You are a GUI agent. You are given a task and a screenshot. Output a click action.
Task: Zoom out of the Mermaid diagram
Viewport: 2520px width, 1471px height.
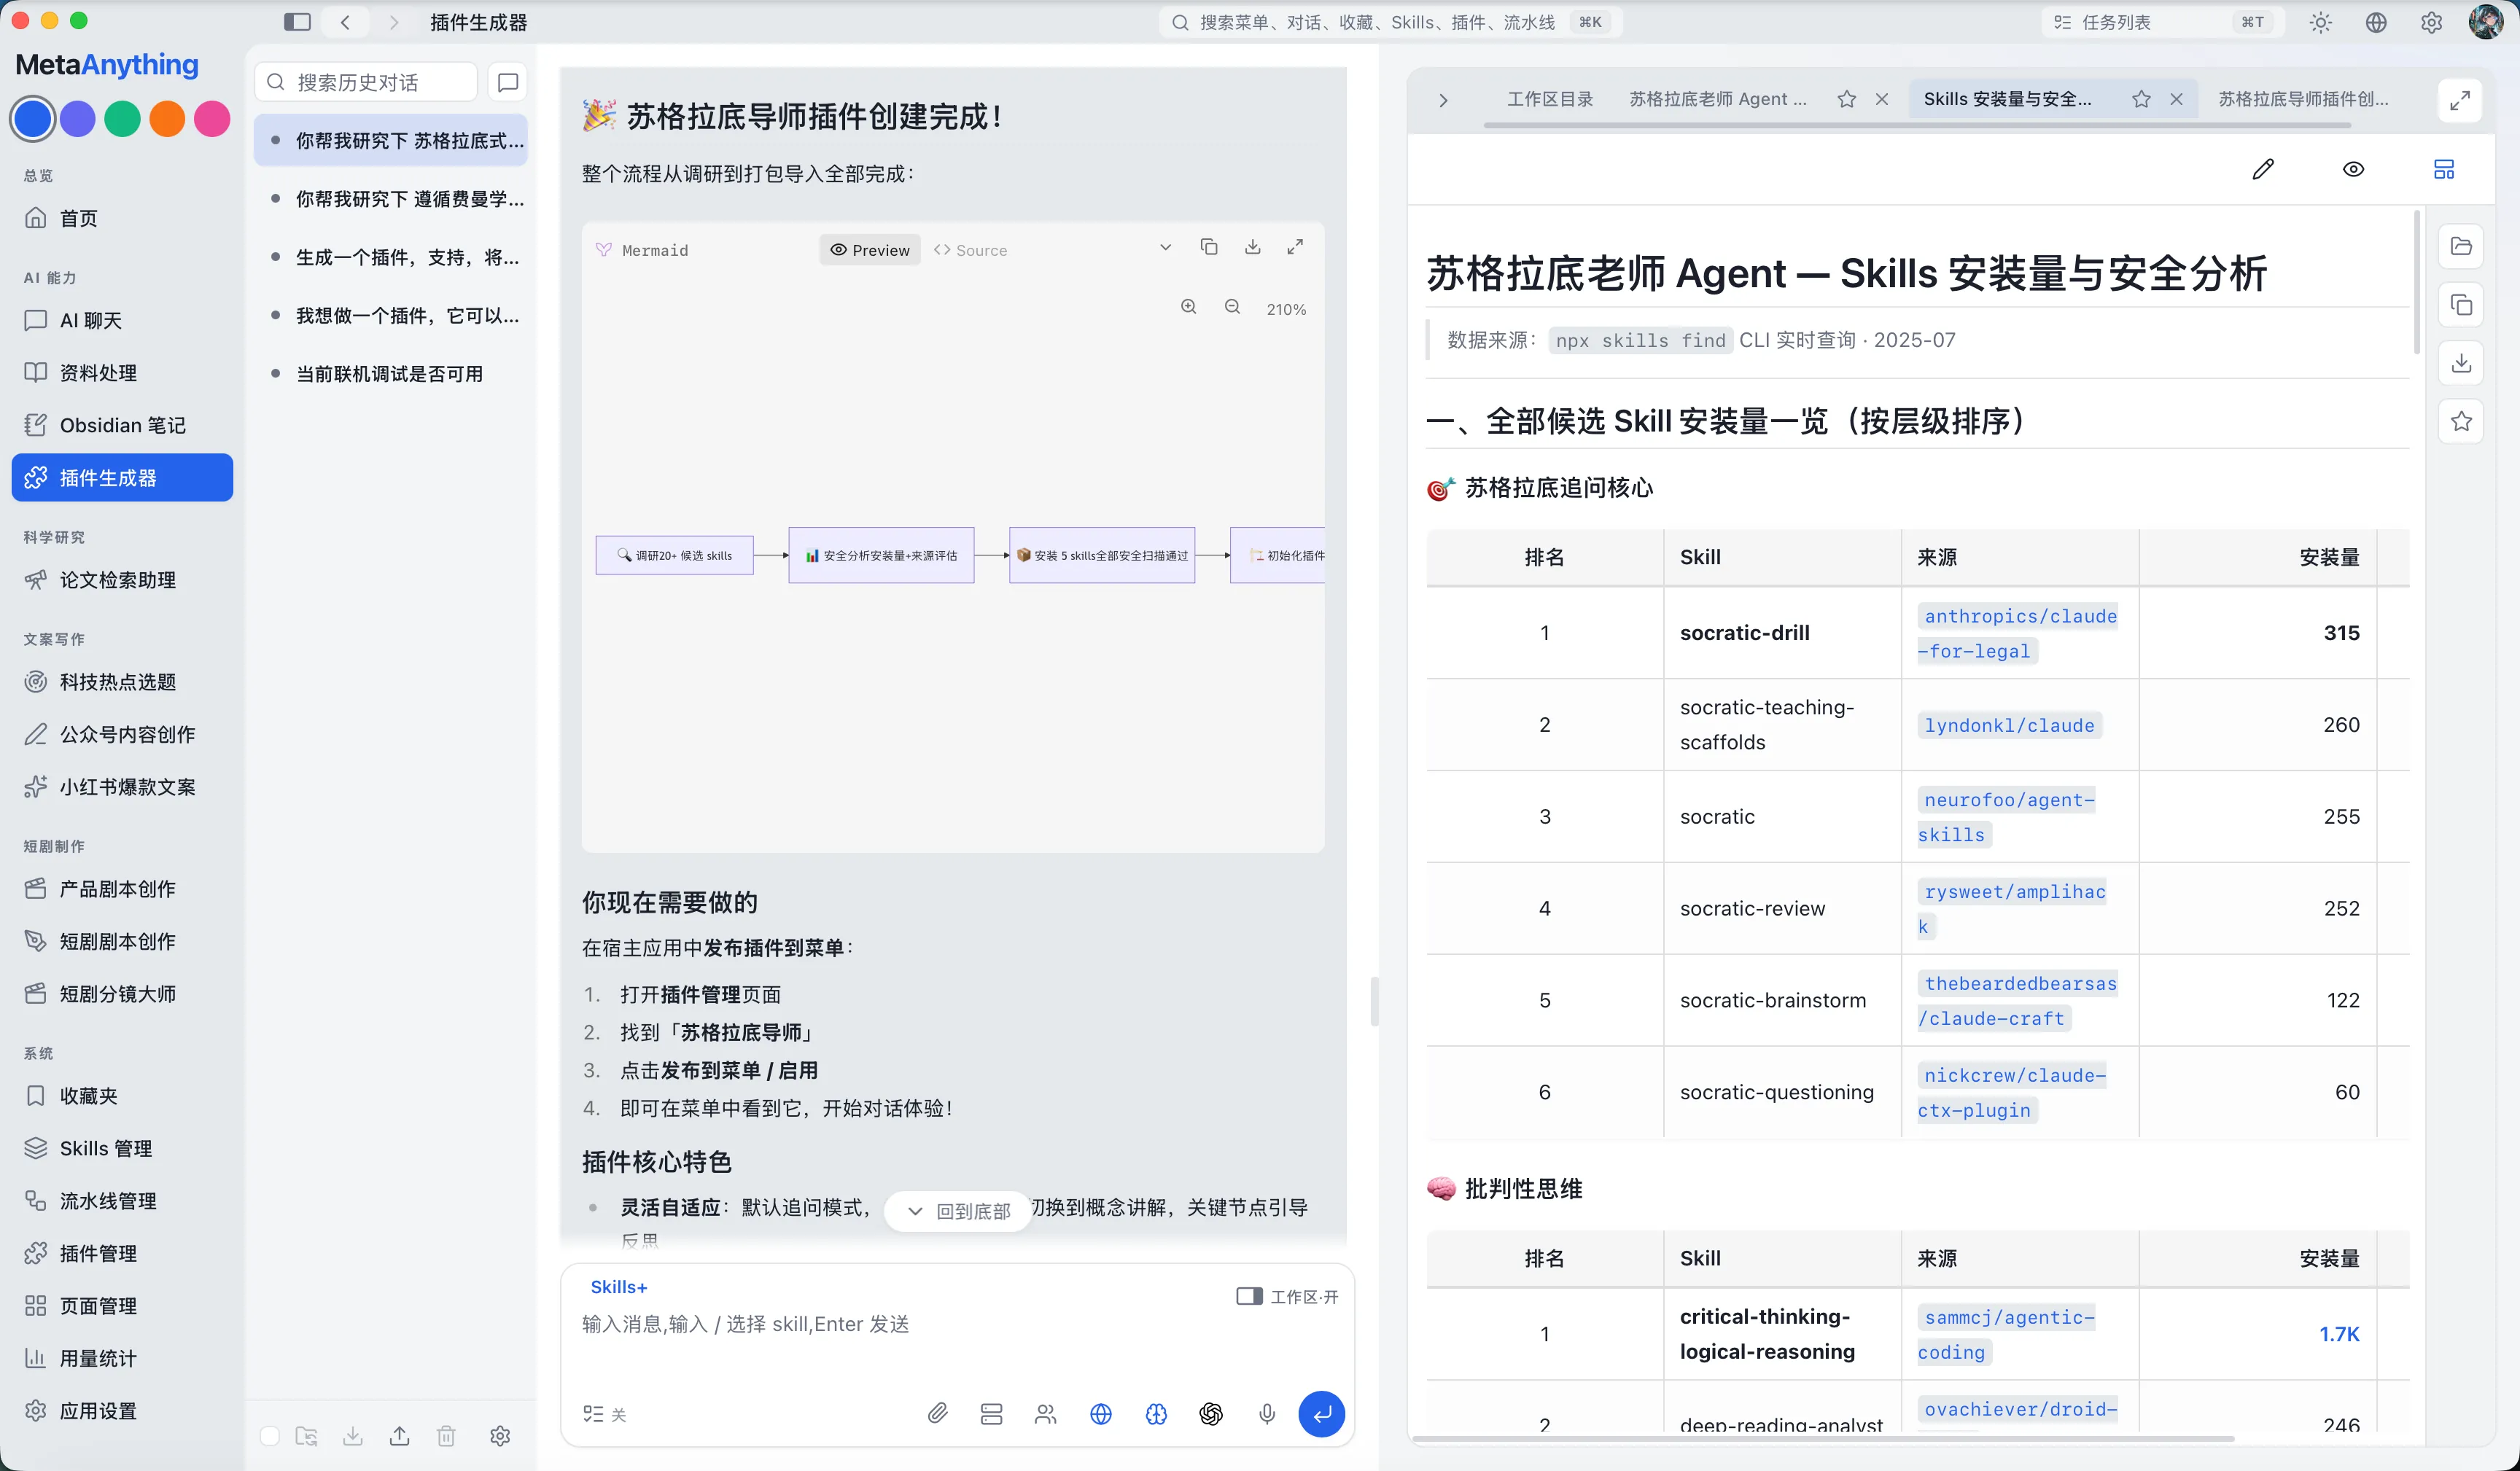(x=1232, y=308)
